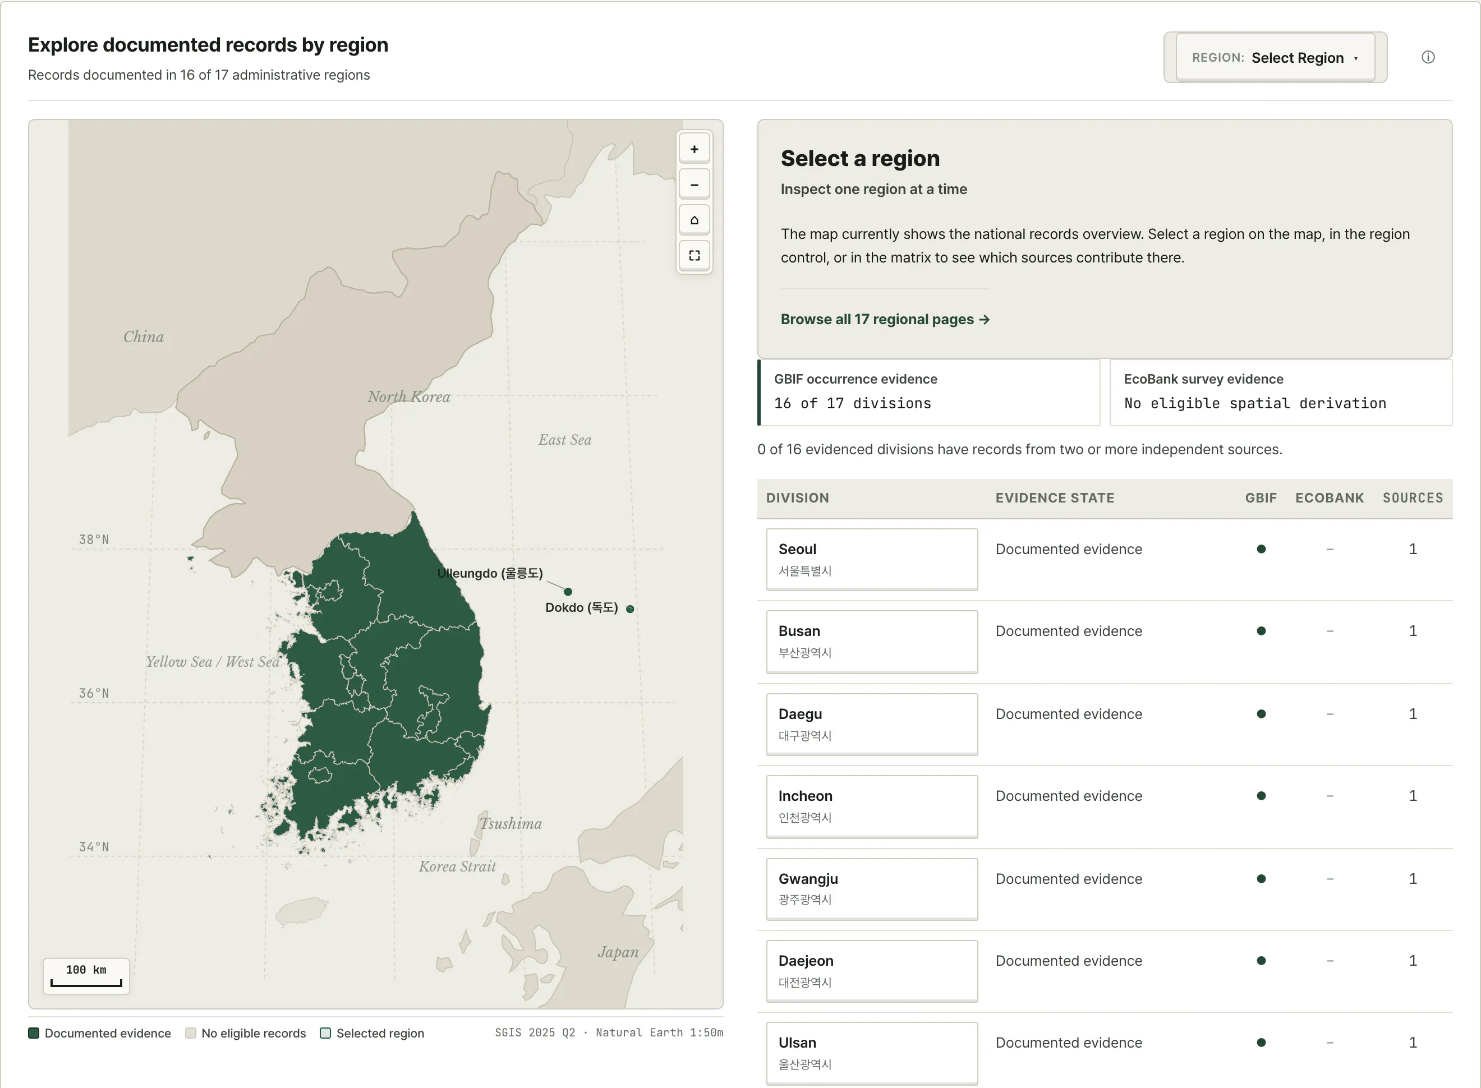The image size is (1481, 1088).
Task: Click the No eligible records legend swatch
Action: click(190, 1032)
